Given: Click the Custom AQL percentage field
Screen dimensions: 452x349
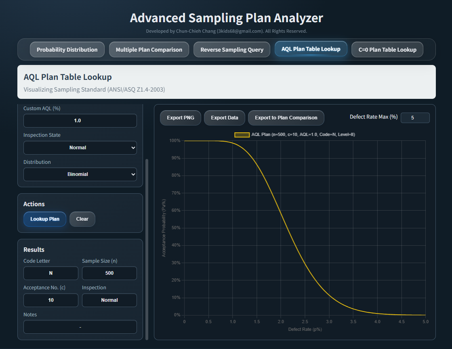Looking at the screenshot, I should 80,120.
